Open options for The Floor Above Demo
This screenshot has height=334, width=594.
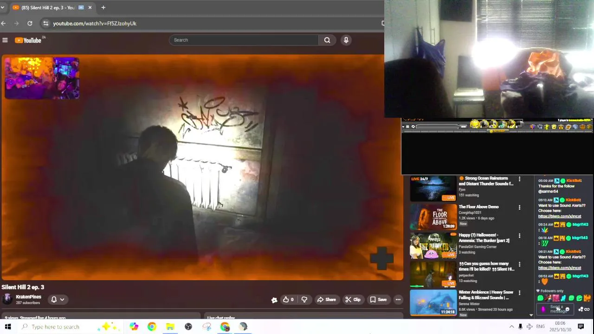(x=519, y=207)
